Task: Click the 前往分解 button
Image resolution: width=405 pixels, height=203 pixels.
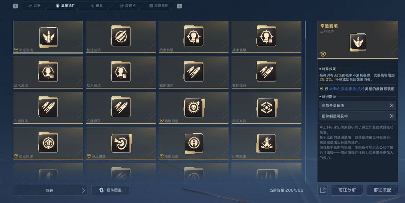Action: [x=347, y=190]
